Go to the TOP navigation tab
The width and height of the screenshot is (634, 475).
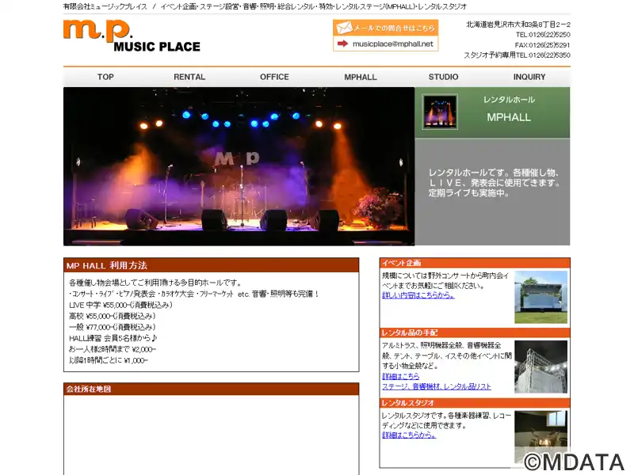coord(105,77)
